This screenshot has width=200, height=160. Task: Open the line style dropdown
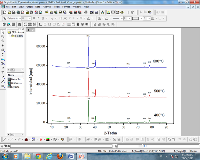[121, 18]
